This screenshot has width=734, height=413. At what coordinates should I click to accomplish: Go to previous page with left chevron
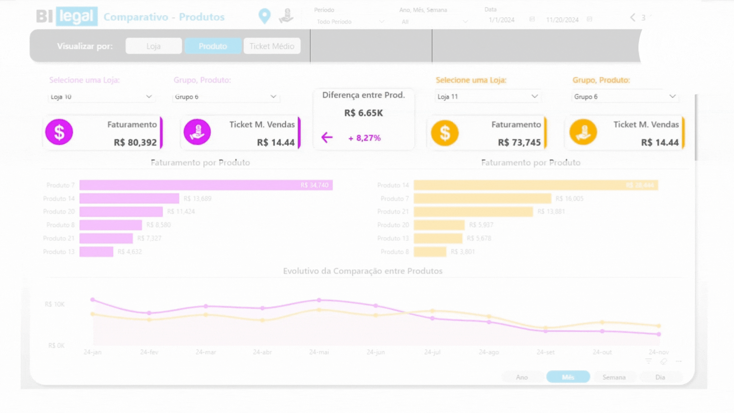(633, 18)
